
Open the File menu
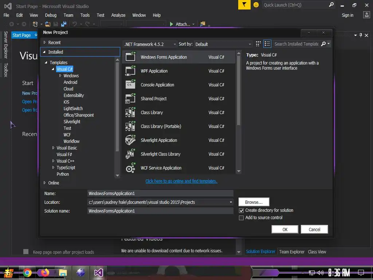7,15
